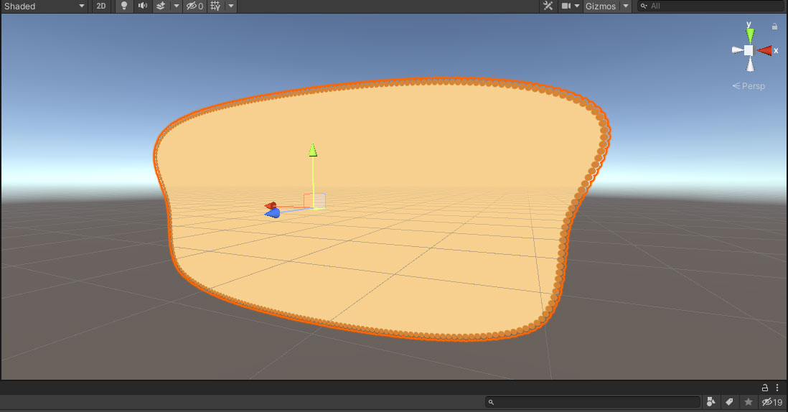788x412 pixels.
Task: Click the white left cone on orientation gizmo
Action: (737, 50)
